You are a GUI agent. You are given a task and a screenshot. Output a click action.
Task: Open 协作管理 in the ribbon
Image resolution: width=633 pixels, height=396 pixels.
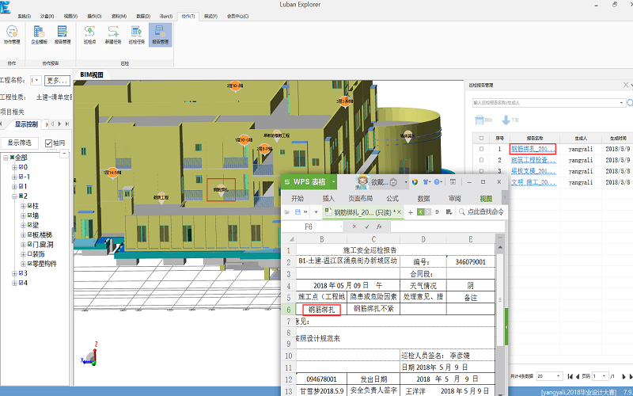12,35
